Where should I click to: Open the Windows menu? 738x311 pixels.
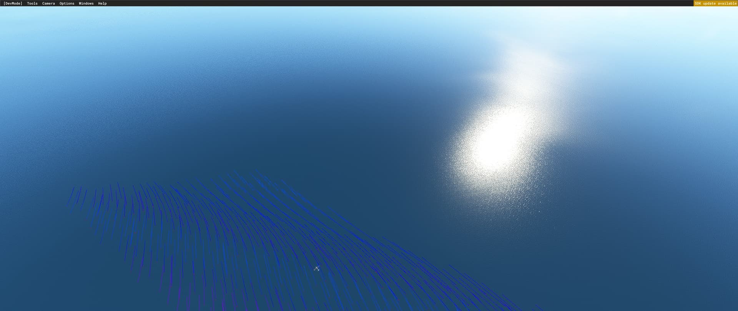click(86, 3)
